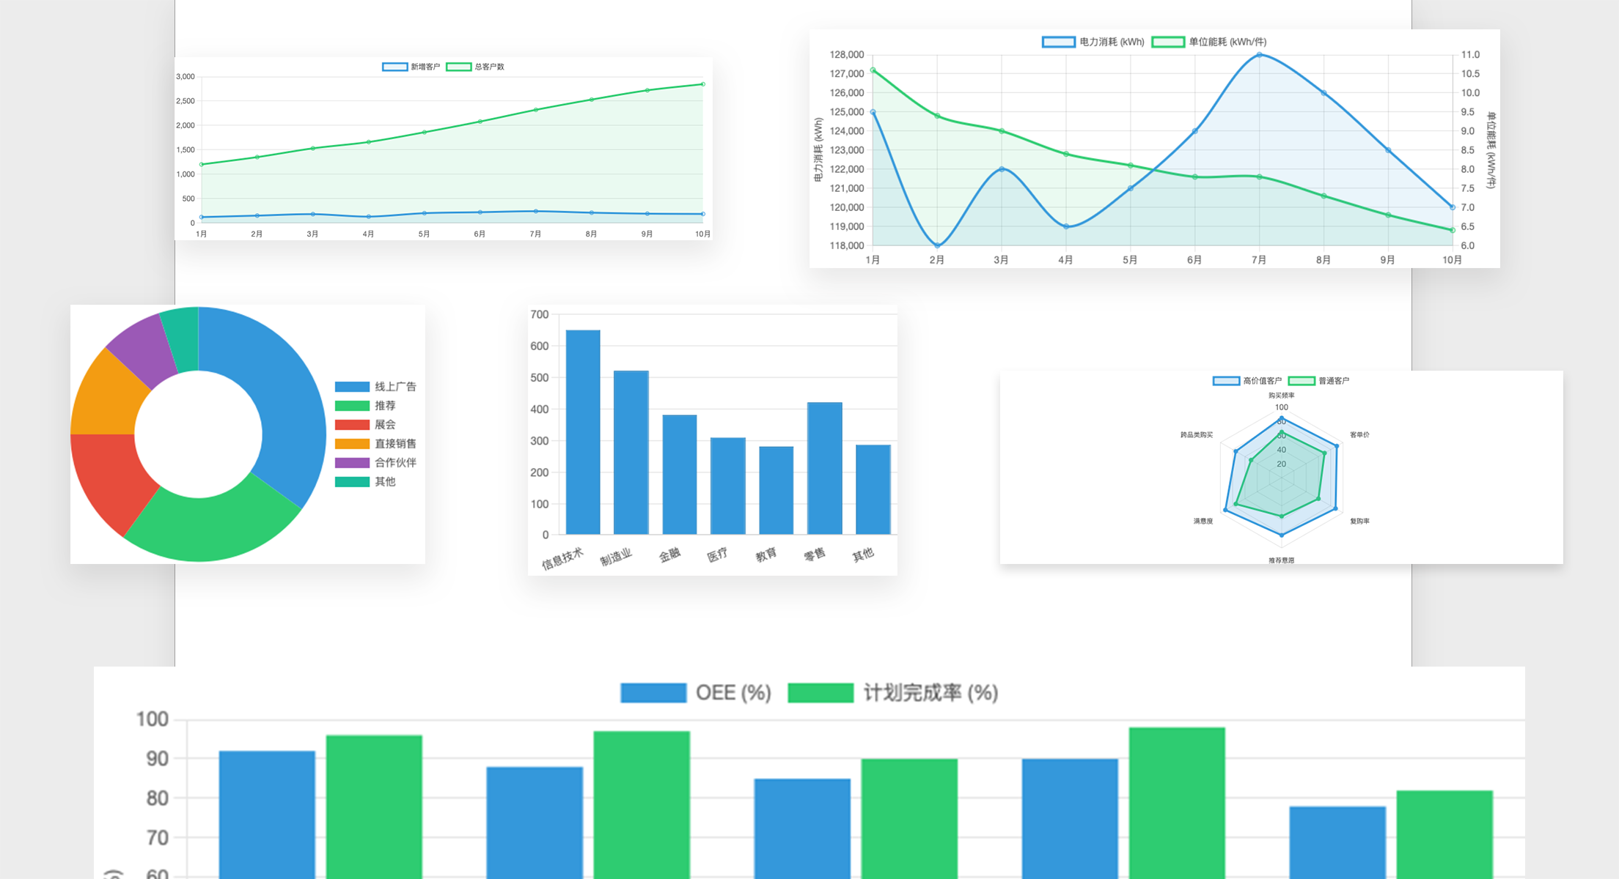Hide the 电力消耗 (kWh) dataset via legend
Viewport: 1619px width, 879px height.
click(x=1093, y=42)
